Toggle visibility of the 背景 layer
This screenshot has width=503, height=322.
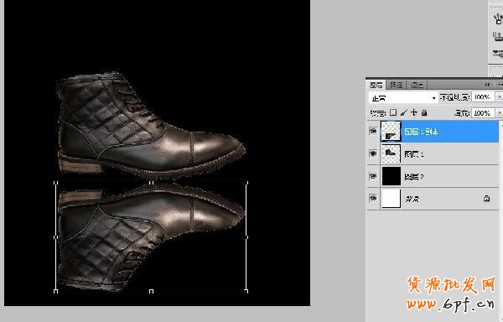tap(373, 198)
